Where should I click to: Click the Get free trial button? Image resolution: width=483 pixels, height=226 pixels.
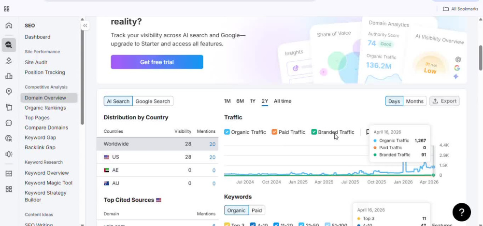click(157, 62)
